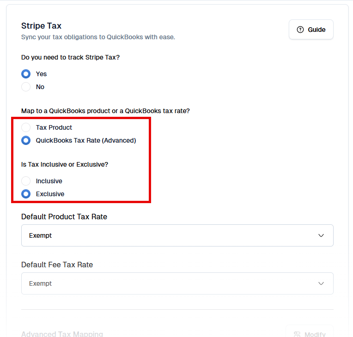Set tax to Inclusive
The image size is (353, 337).
(x=26, y=181)
